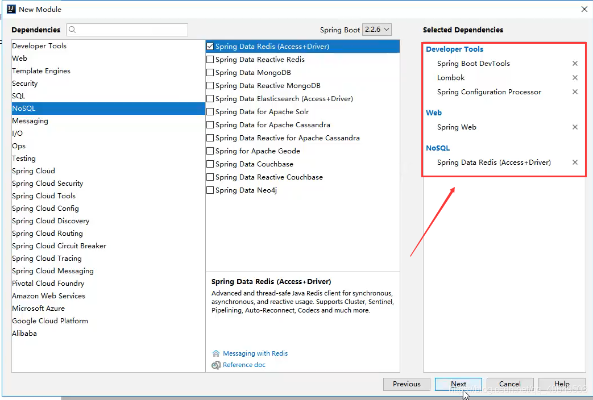Check Spring for Apache Geode

coord(210,151)
